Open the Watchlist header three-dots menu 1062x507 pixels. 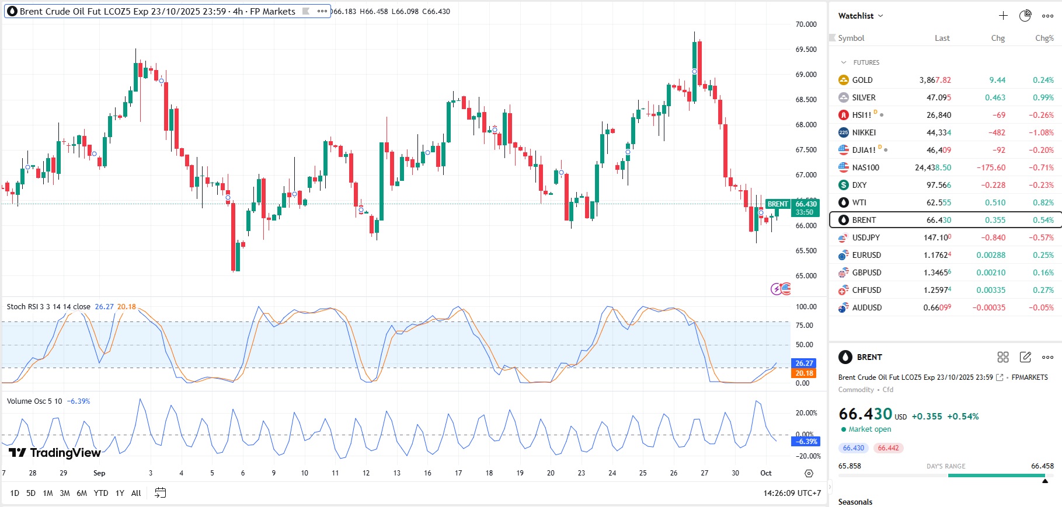tap(1047, 16)
